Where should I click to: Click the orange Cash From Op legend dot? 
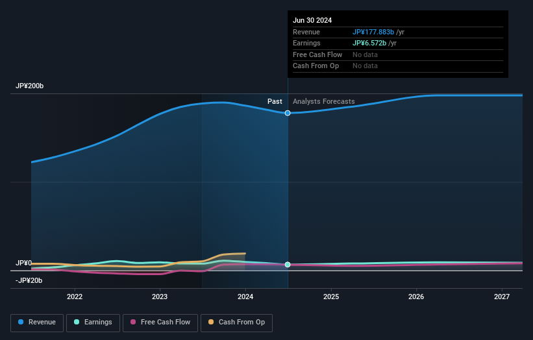tap(211, 322)
